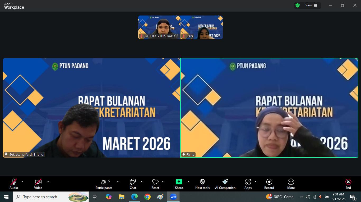Open File Explorer from the taskbar

(x=122, y=197)
